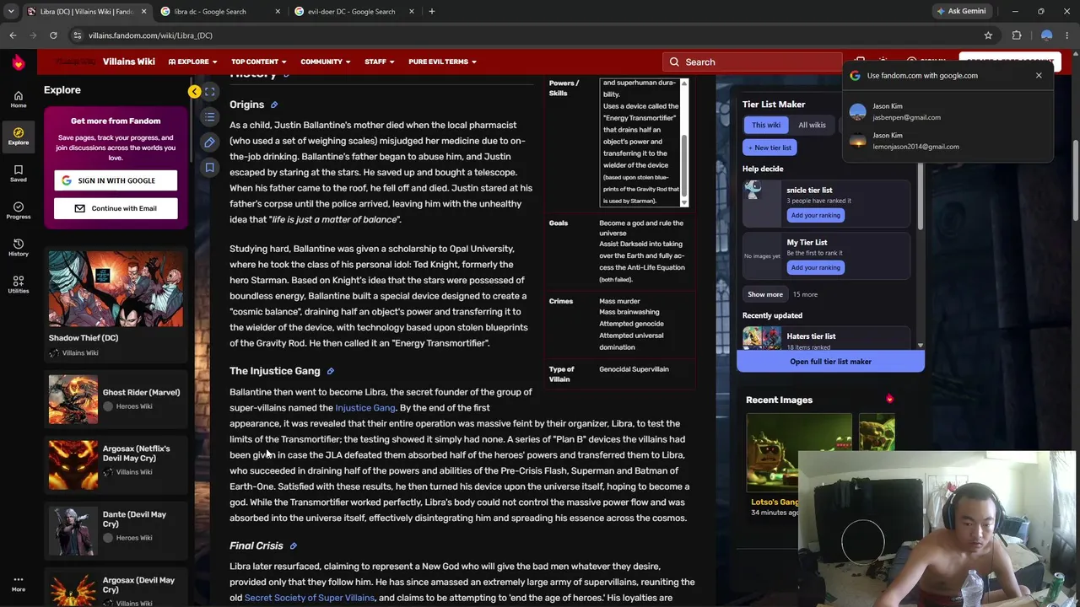Screen dimensions: 1080x607
Task: Open Shadow Thief (DC) thumbnail
Action: pos(116,289)
